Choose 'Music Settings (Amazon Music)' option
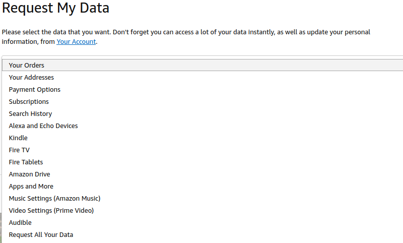 (x=54, y=199)
